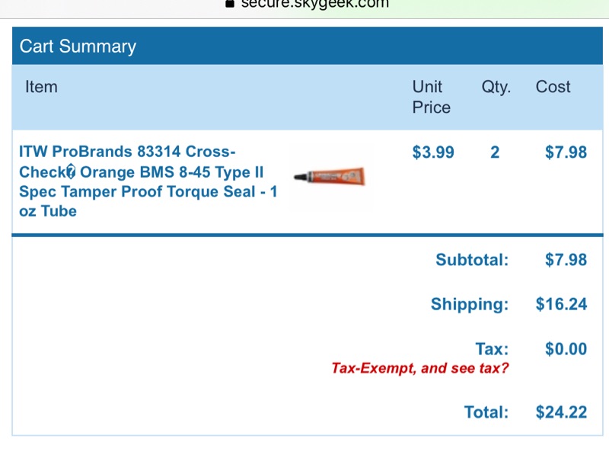Click the Unit Price column header
The image size is (609, 471).
431,97
